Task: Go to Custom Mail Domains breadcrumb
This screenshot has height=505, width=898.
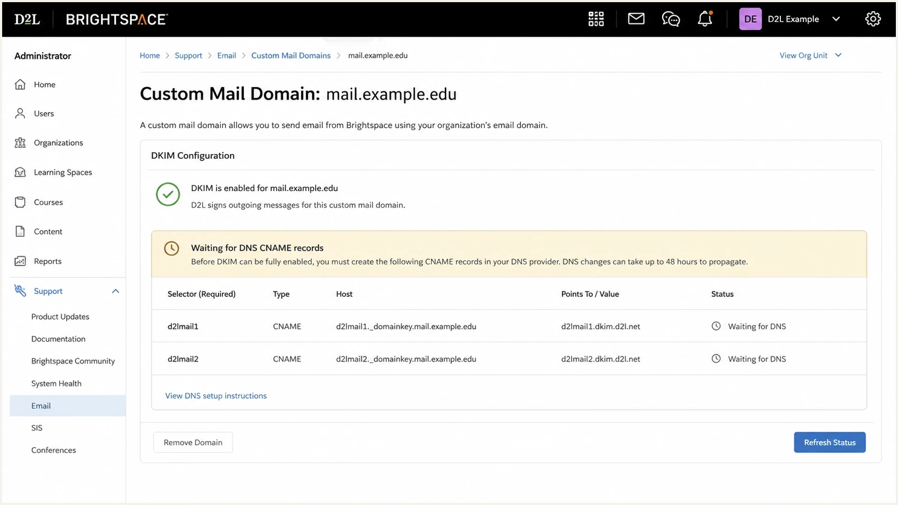Action: pos(291,55)
